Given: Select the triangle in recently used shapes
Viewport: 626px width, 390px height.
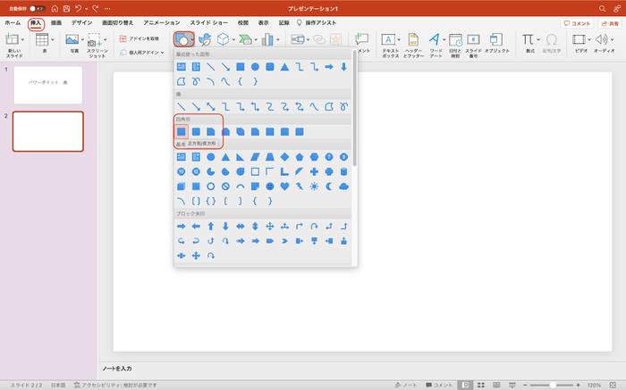Looking at the screenshot, I should pos(284,67).
